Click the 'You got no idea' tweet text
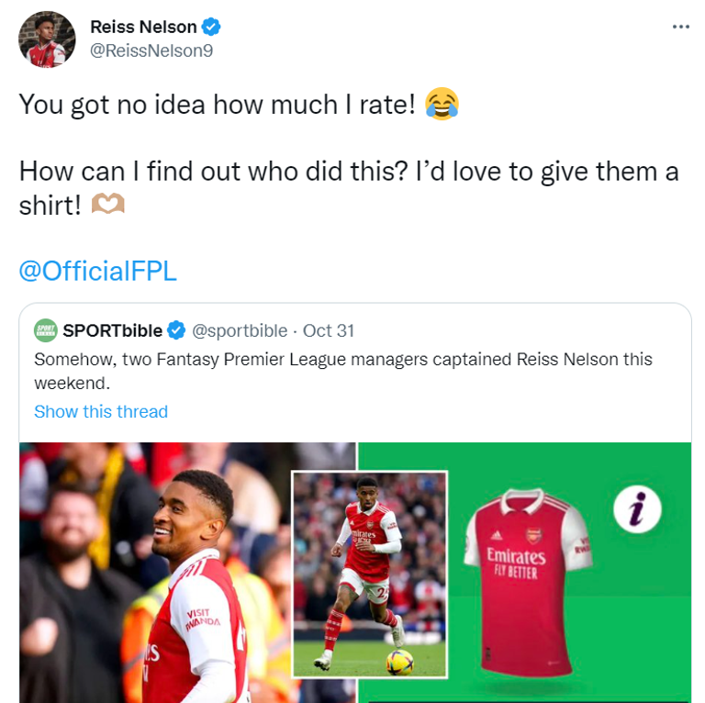705x703 pixels. click(220, 105)
